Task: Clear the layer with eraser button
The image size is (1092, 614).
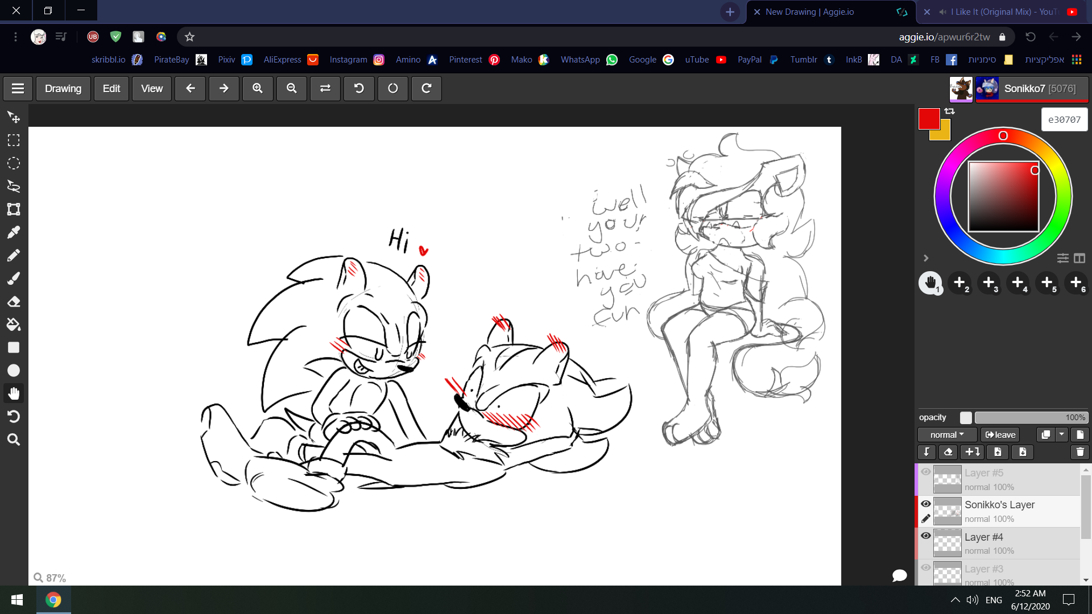Action: 948,452
